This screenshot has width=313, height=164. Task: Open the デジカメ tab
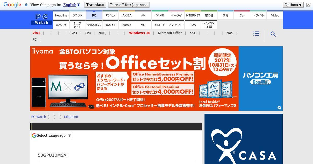(x=110, y=15)
